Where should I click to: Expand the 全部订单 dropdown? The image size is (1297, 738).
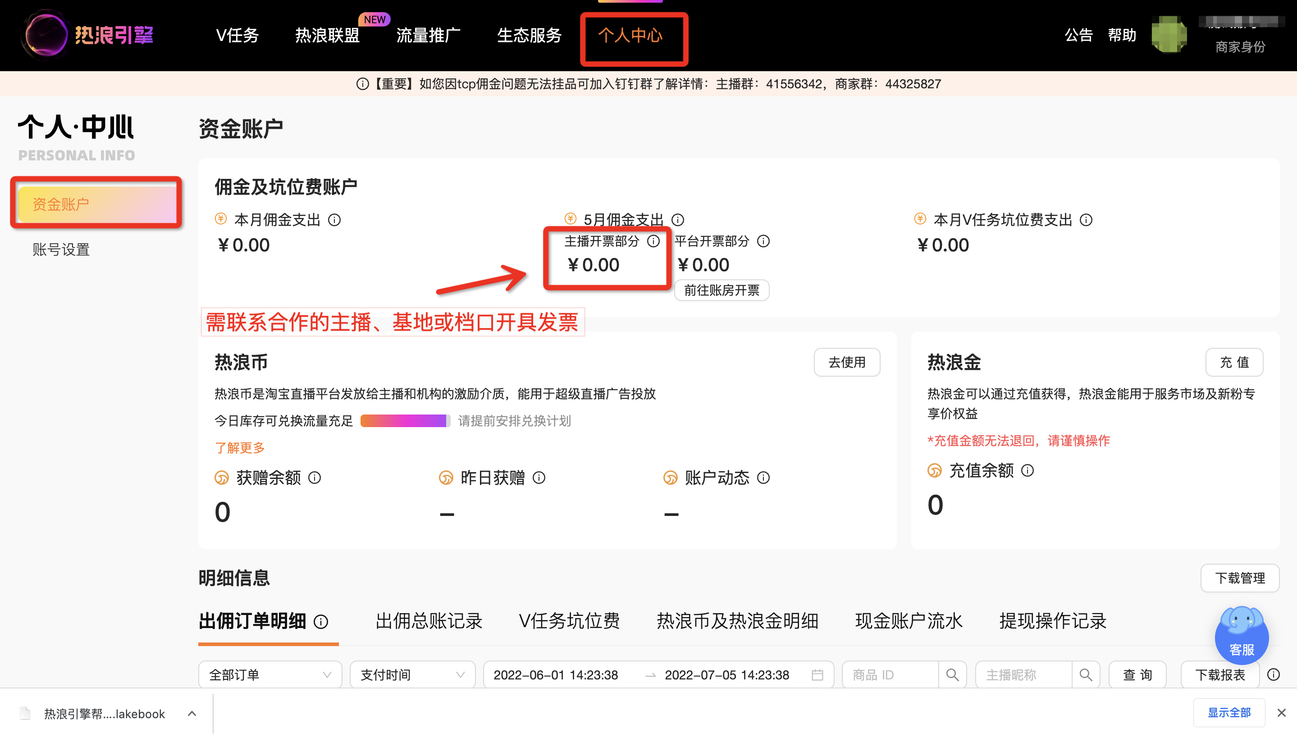(270, 674)
